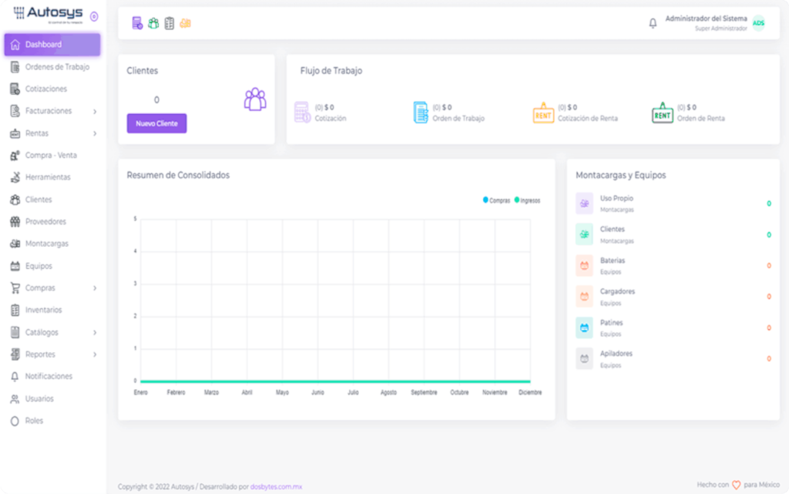Open the notifications bell in the header
Viewport: 789px width, 494px height.
[x=653, y=23]
